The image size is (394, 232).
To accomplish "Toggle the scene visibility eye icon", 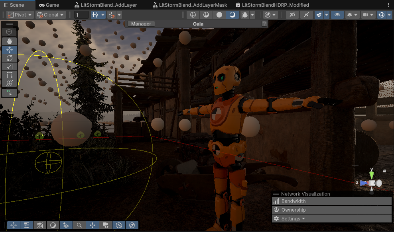I will pos(337,14).
